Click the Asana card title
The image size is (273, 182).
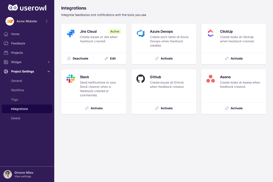pyautogui.click(x=225, y=77)
